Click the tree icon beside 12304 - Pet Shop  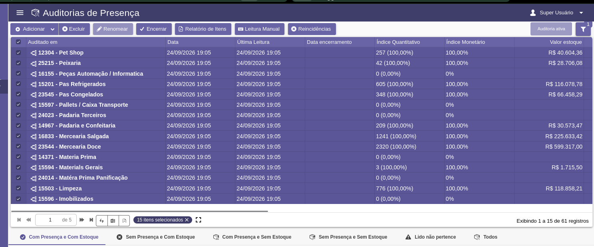tap(34, 53)
